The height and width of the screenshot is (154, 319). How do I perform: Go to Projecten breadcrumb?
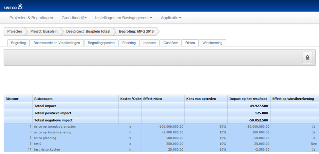click(15, 31)
